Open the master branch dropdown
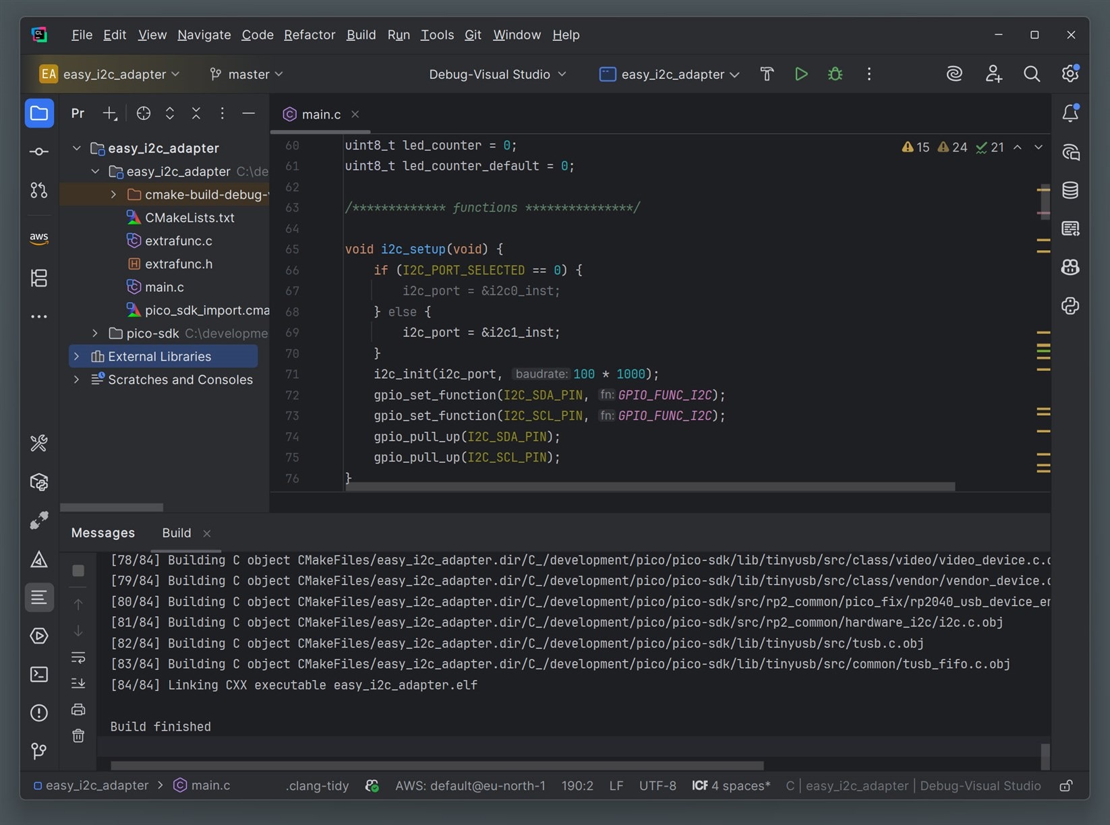Screen dimensions: 1110x825 (x=247, y=74)
